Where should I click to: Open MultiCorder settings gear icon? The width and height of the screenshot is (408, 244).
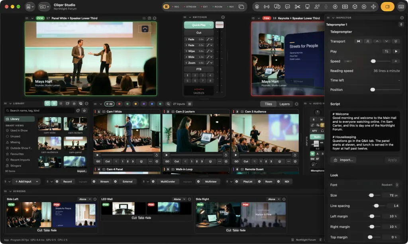[x=153, y=181]
